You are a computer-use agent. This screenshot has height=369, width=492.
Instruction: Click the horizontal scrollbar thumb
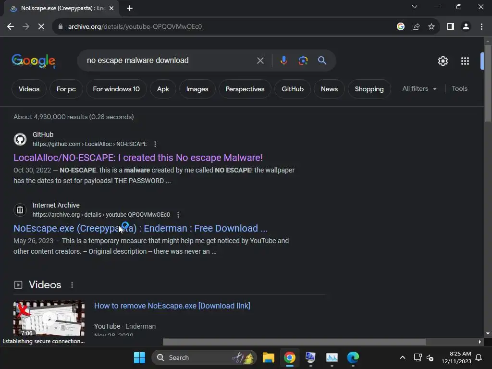click(295, 342)
